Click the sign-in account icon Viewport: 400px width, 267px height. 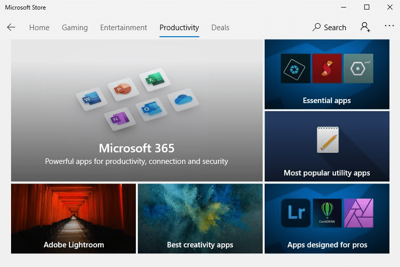tap(365, 27)
